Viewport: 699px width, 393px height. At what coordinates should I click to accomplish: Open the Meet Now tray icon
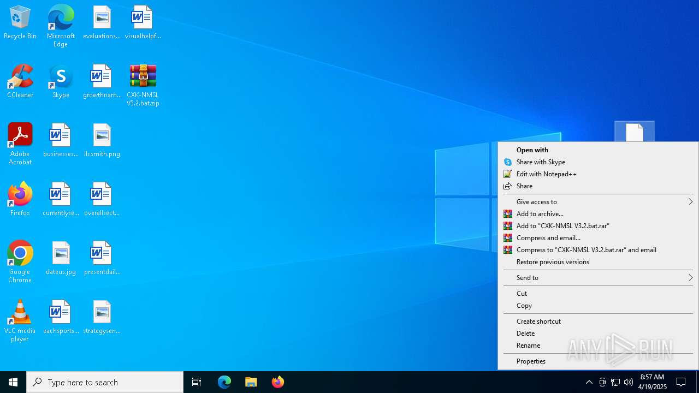[x=602, y=382]
